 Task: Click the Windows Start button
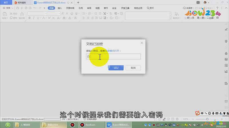tap(8, 125)
